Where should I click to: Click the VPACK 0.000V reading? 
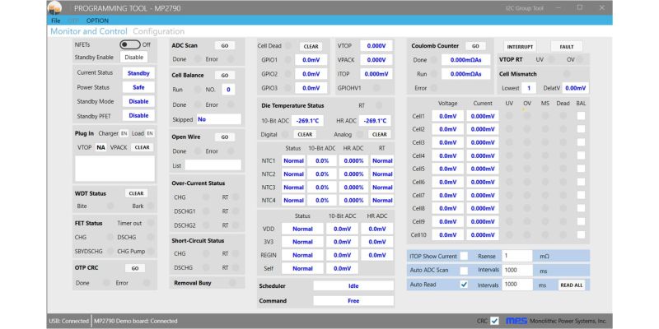[376, 60]
